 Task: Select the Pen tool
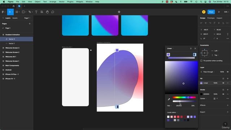[30, 12]
